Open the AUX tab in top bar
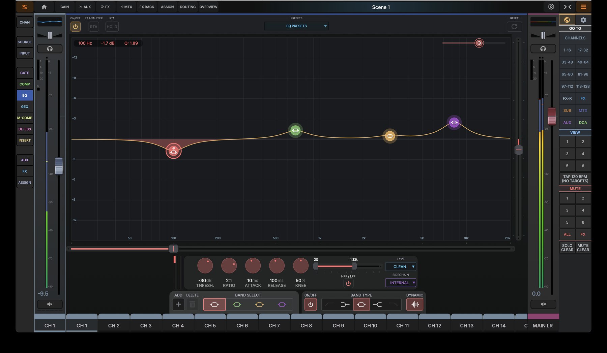Screen dimensions: 607x353 click(x=85, y=7)
